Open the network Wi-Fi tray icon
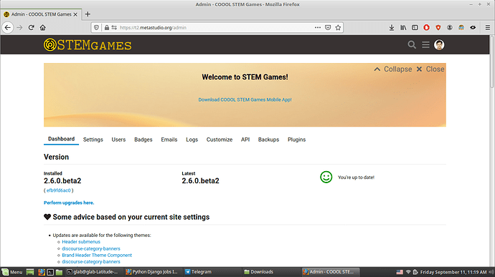Screen dimensions: 495x277 (x=408, y=272)
